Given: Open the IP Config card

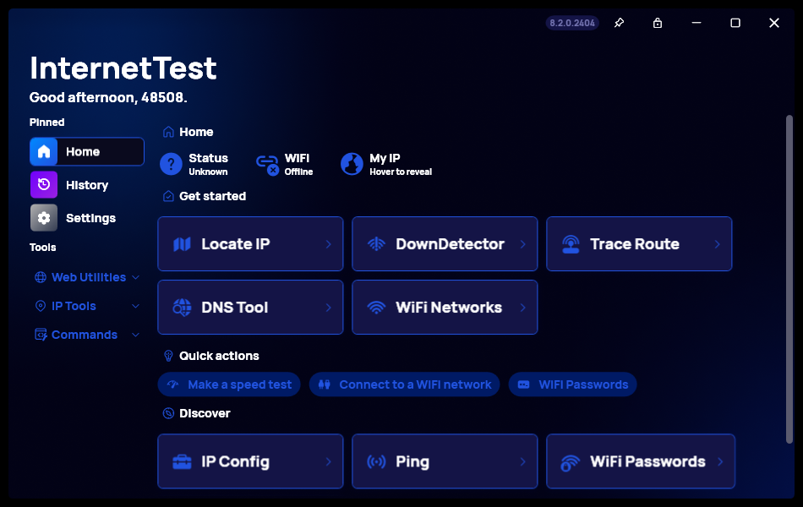Looking at the screenshot, I should pyautogui.click(x=250, y=461).
